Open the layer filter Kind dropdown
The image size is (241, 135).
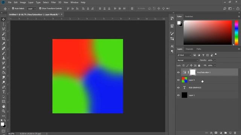click(184, 55)
